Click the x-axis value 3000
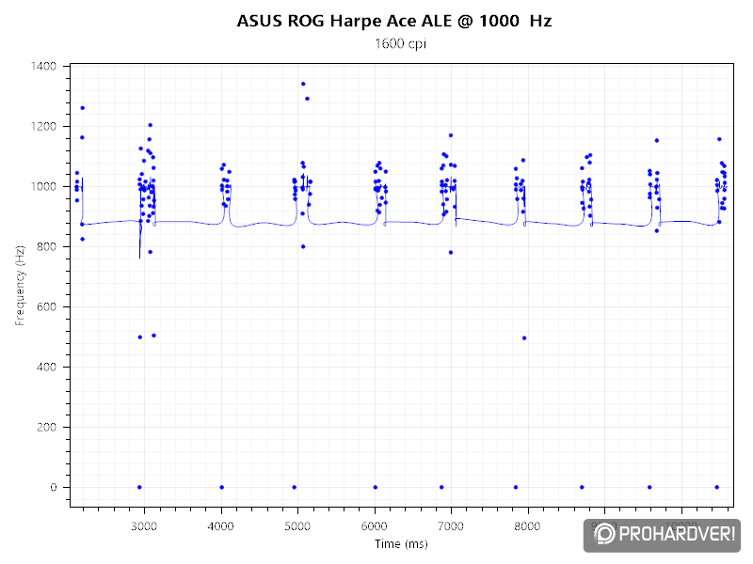 pyautogui.click(x=144, y=526)
